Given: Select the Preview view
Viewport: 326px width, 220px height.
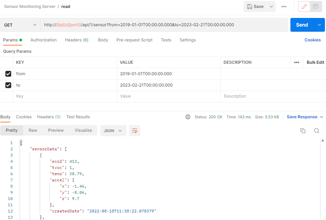Looking at the screenshot, I should tap(56, 130).
